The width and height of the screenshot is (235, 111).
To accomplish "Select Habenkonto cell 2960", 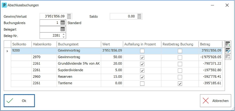I will (x=44, y=77).
